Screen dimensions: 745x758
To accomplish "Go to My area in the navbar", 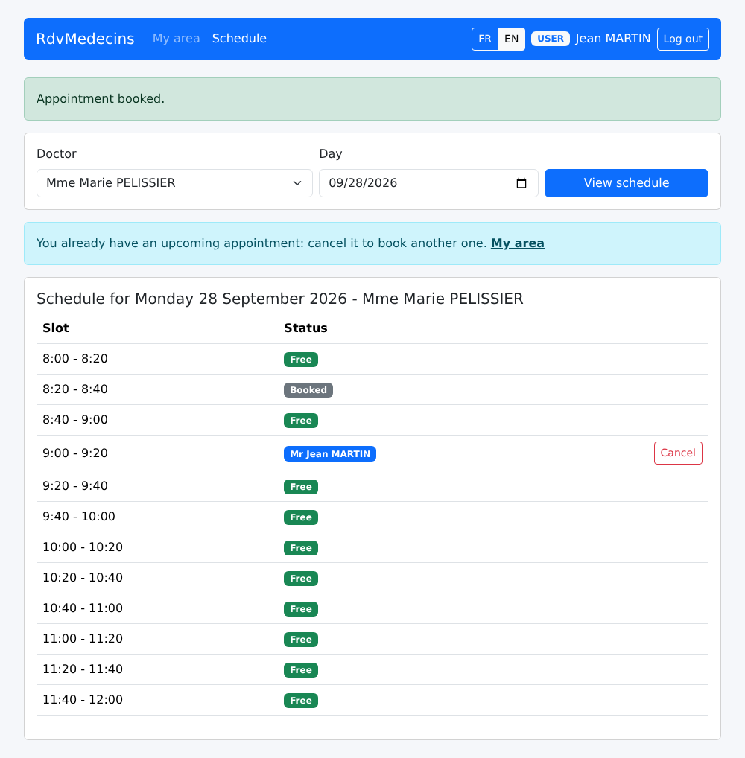I will pos(176,39).
